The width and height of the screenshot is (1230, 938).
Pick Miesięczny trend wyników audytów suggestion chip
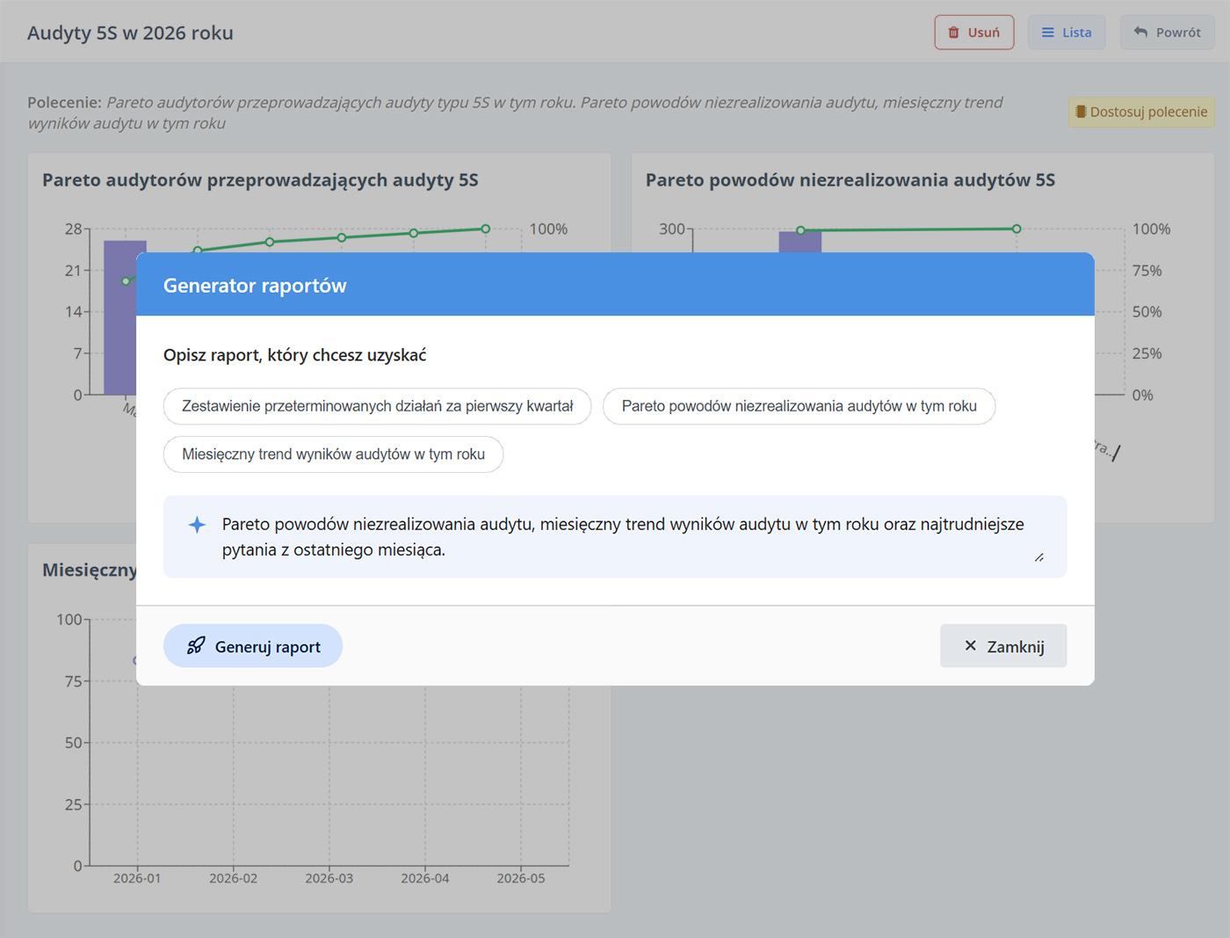pos(333,454)
